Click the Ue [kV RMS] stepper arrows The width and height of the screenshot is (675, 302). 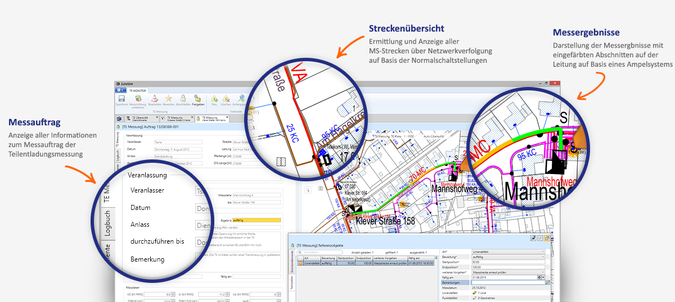(278, 294)
